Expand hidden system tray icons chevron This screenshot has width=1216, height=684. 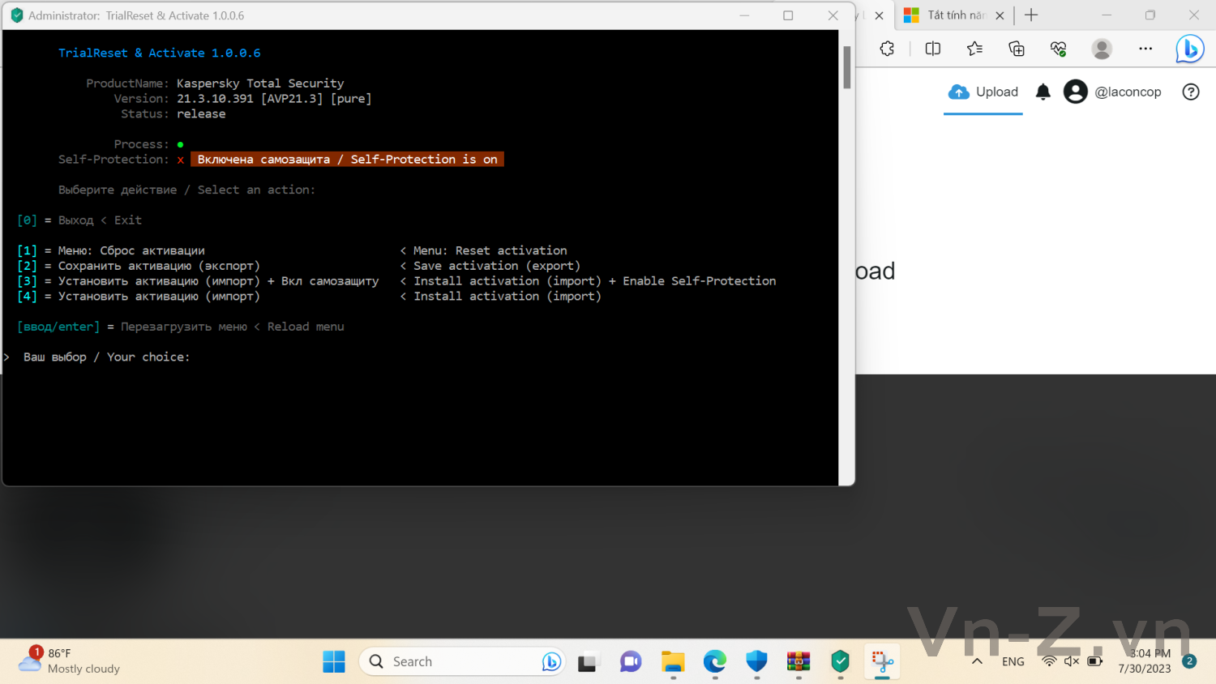click(978, 661)
